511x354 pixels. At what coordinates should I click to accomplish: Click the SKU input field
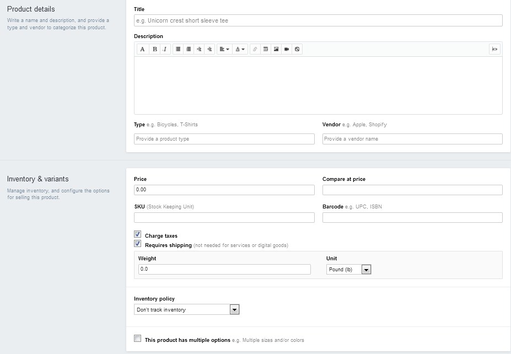click(224, 217)
